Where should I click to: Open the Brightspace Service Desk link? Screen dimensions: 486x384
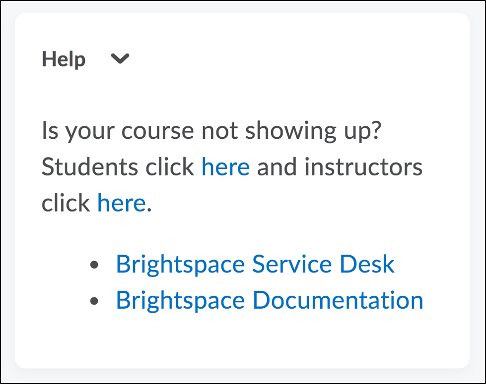255,264
